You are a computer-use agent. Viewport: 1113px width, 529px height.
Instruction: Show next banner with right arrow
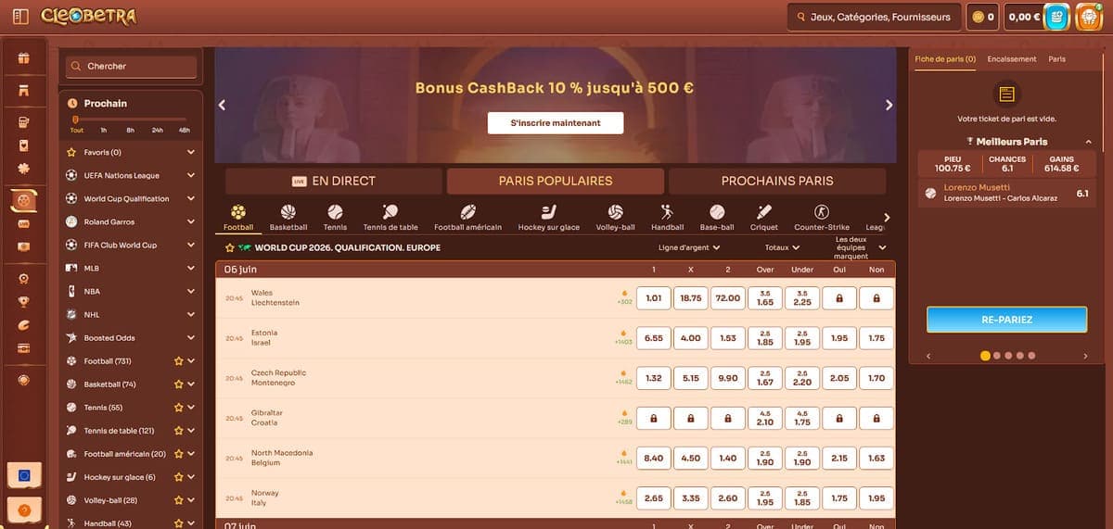tap(889, 105)
